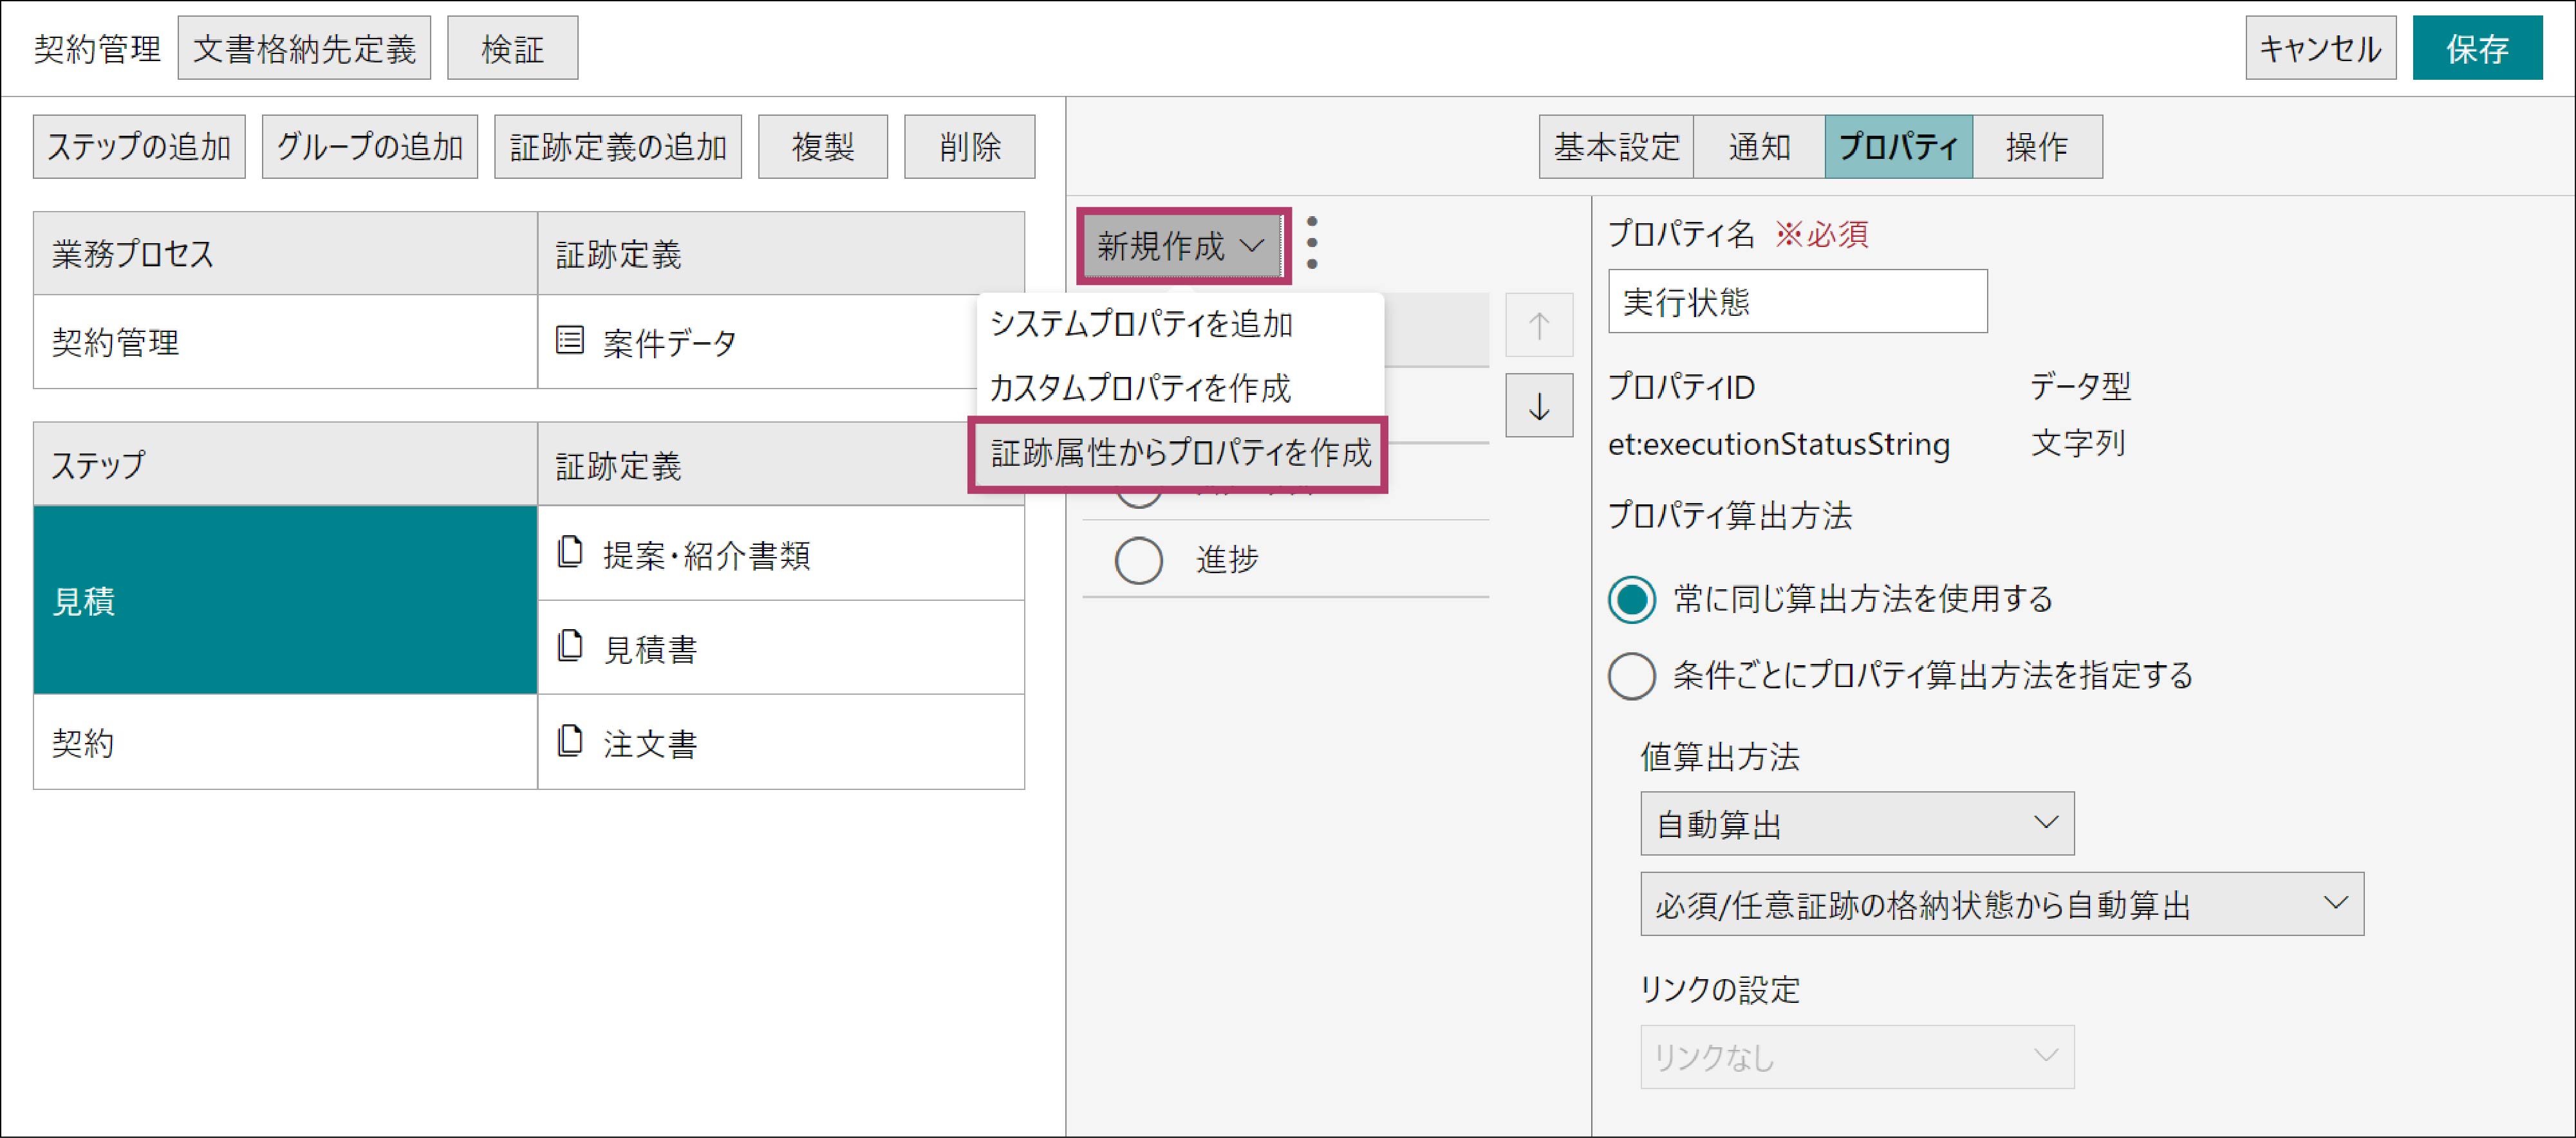Image resolution: width=2576 pixels, height=1138 pixels.
Task: Click the ステップ column header
Action: coord(286,464)
